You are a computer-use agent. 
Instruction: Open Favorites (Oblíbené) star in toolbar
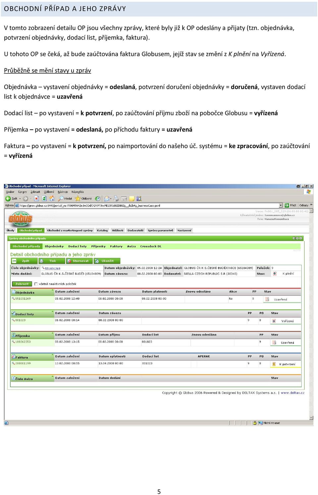tap(78, 199)
